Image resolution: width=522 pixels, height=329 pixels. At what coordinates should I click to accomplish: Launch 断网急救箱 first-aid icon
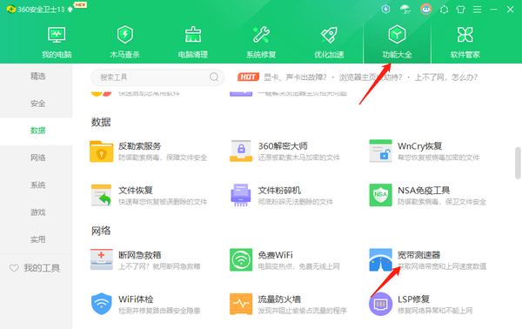(101, 259)
